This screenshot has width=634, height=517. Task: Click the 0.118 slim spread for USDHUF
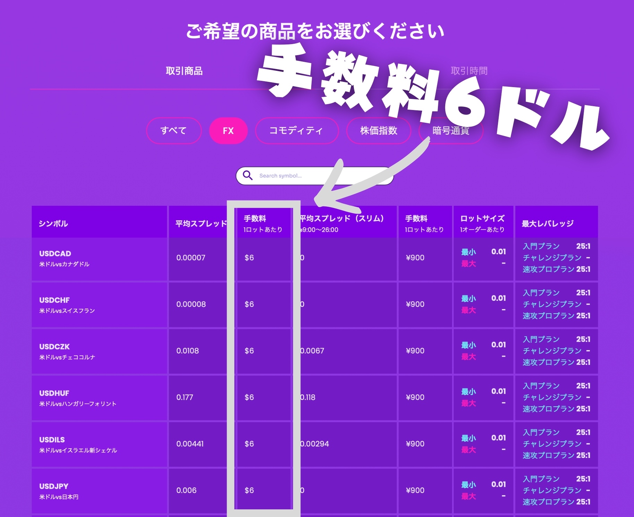tap(308, 397)
